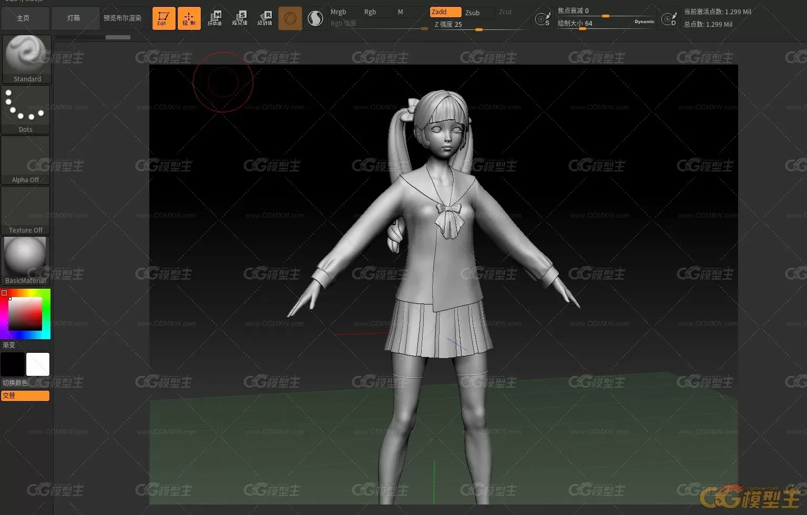The image size is (807, 515).
Task: Open the BasicMaterial material picker
Action: (x=25, y=260)
